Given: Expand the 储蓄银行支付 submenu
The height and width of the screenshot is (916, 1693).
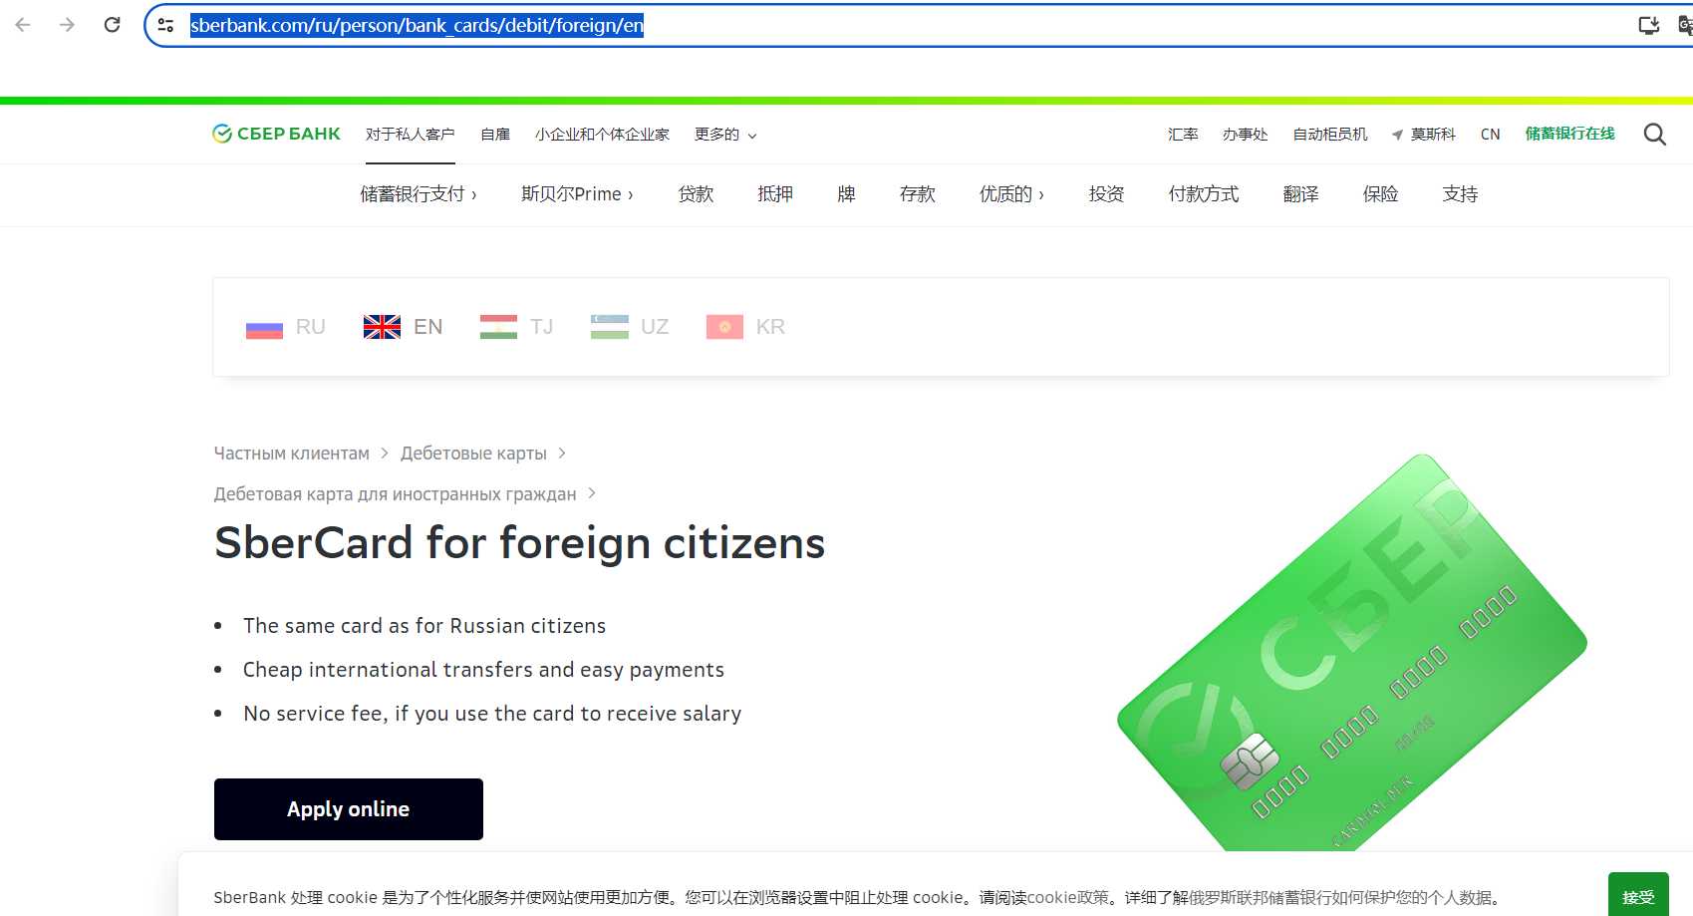Looking at the screenshot, I should (419, 194).
